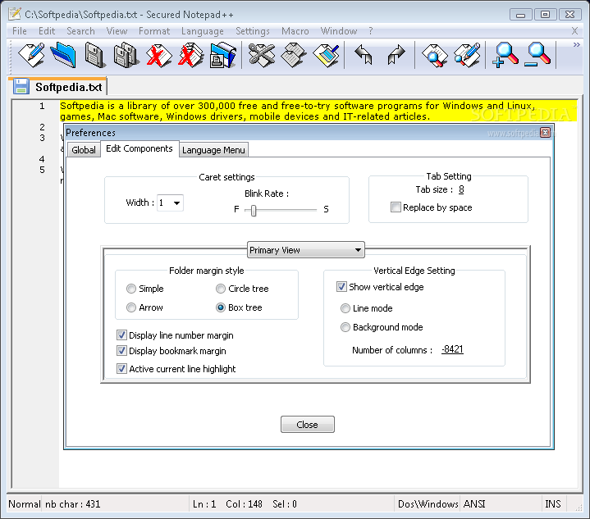
Task: Click the Close button in Preferences
Action: 308,424
